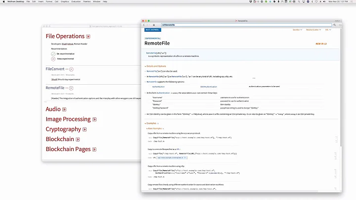Open the Authentication option link
356x200 pixels.
click(159, 87)
